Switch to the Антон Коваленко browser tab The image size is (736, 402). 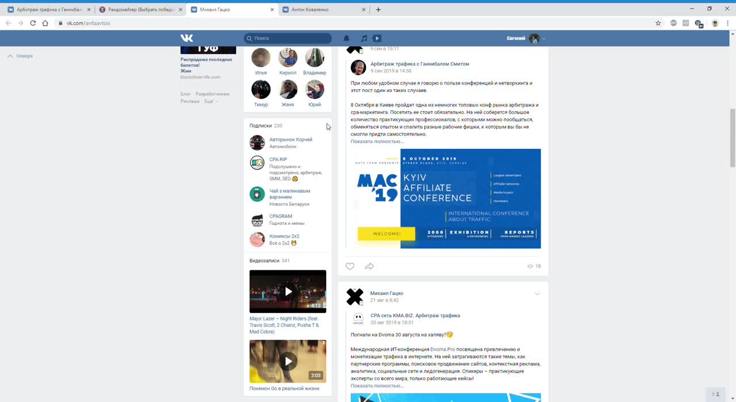pos(324,10)
